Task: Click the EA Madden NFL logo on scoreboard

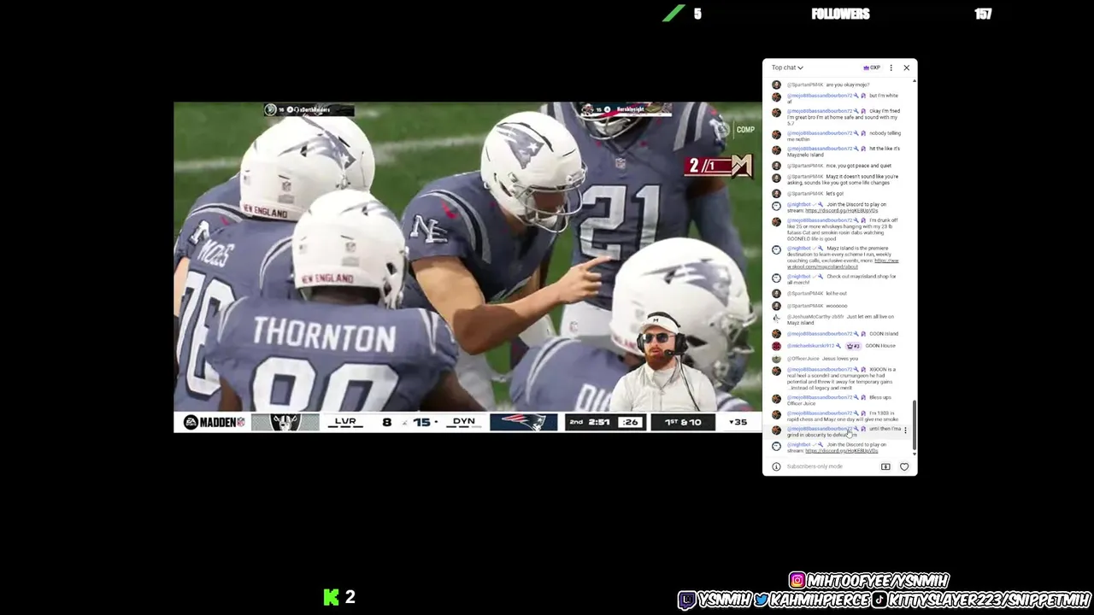Action: point(214,422)
